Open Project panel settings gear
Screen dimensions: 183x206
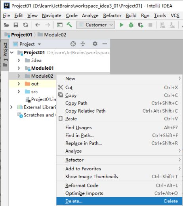pos(95,44)
